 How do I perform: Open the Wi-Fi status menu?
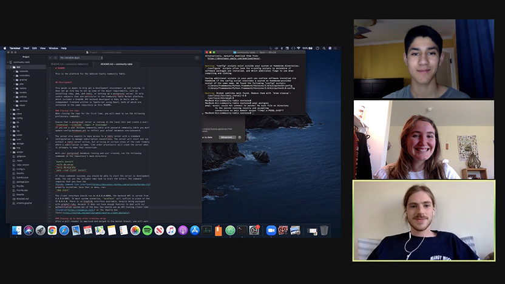tap(297, 48)
